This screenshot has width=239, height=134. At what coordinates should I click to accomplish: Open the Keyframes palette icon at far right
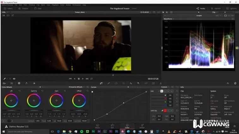pyautogui.click(x=228, y=83)
